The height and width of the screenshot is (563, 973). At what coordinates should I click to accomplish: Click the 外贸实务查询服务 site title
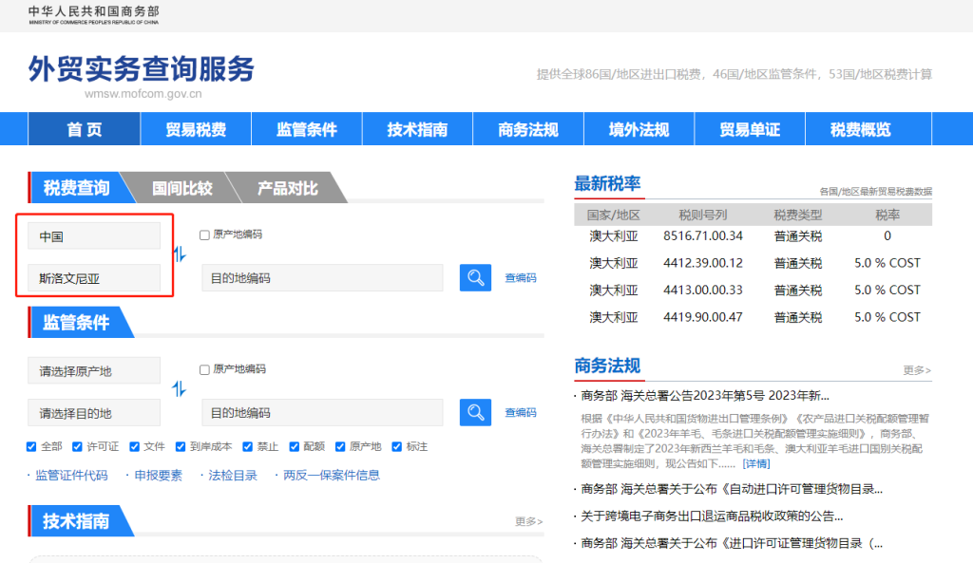coord(142,68)
